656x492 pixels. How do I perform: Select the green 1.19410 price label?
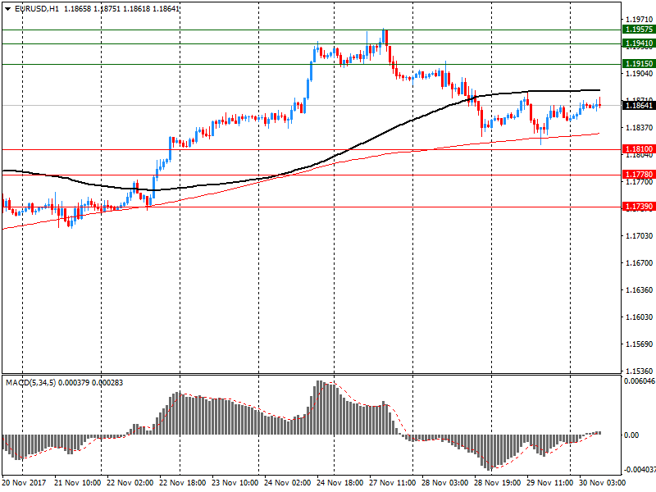point(638,43)
